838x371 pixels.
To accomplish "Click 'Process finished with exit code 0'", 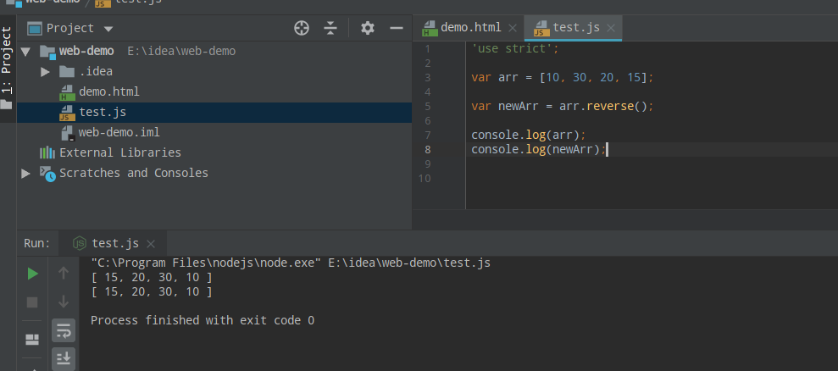I will (203, 321).
